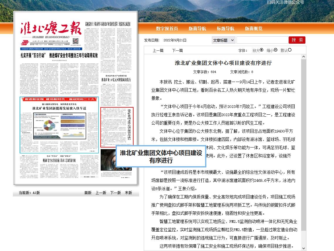334x251 pixels.
Task: Click the 文章字数: 694 text
Action: (205, 72)
